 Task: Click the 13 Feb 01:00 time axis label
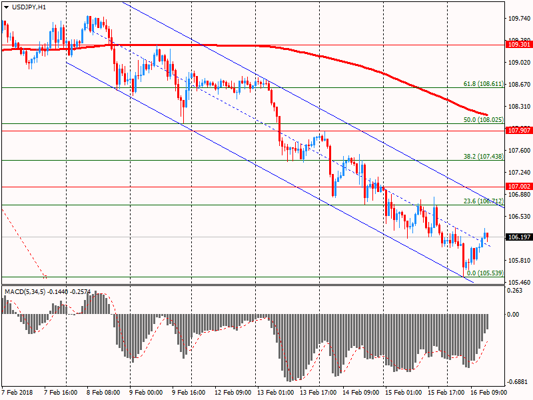275,393
